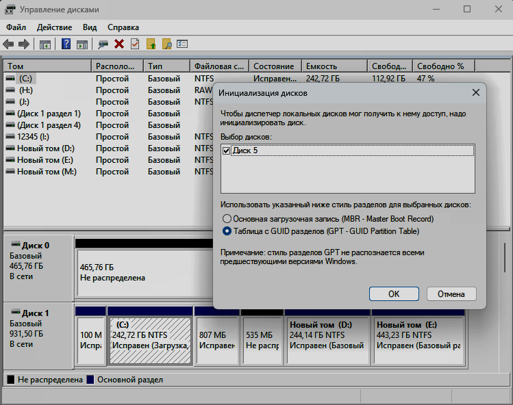Click the Back arrow in toolbar

point(8,44)
